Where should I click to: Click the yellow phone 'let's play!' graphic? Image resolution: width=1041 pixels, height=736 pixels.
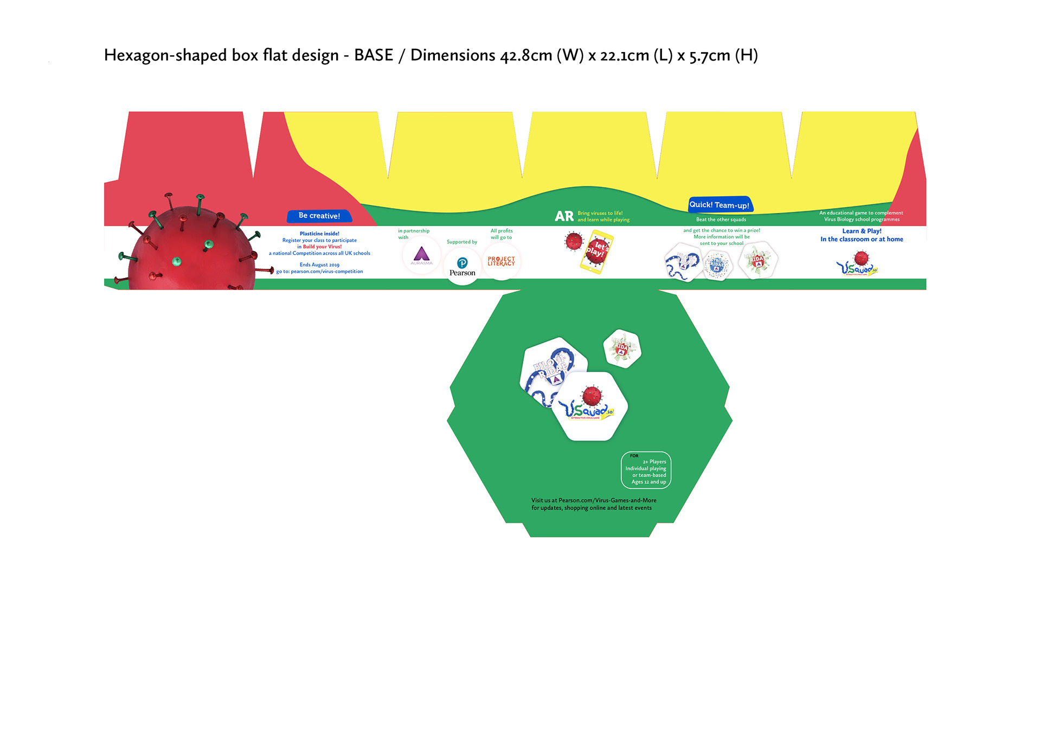[x=597, y=251]
